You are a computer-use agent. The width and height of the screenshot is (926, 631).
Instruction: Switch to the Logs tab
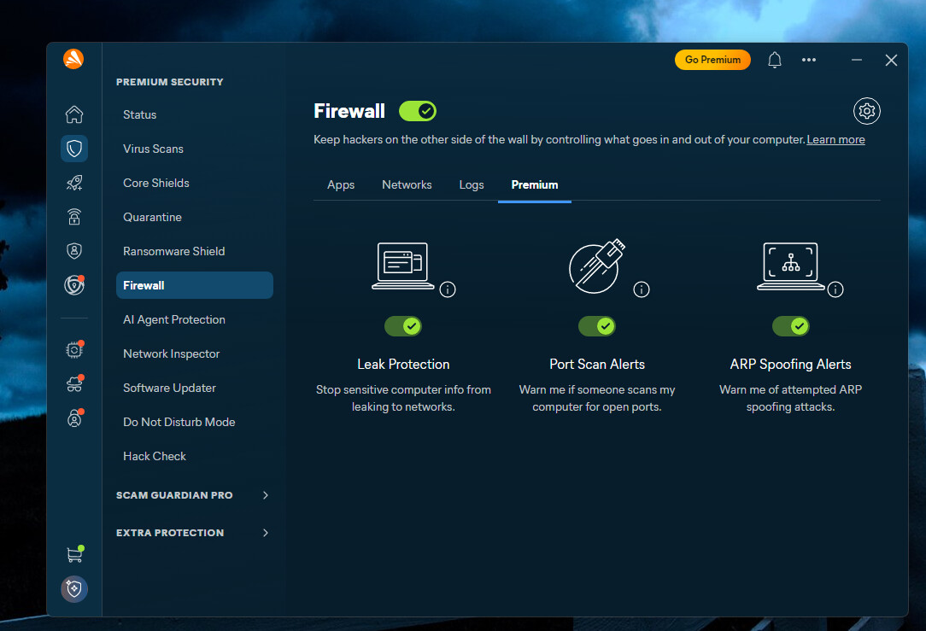(x=472, y=184)
